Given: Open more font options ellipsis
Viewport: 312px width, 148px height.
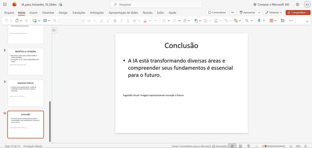Looking at the screenshot, I should (x=156, y=21).
